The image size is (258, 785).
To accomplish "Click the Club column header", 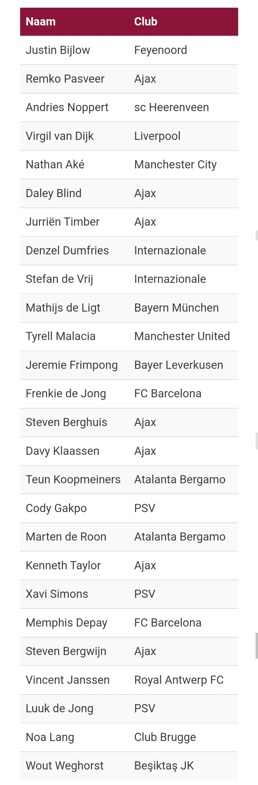I will (146, 22).
